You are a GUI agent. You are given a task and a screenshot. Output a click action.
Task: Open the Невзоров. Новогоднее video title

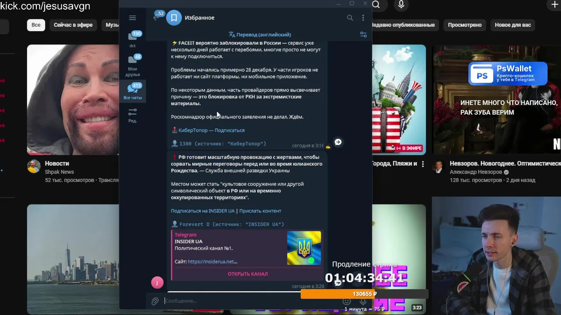(505, 164)
